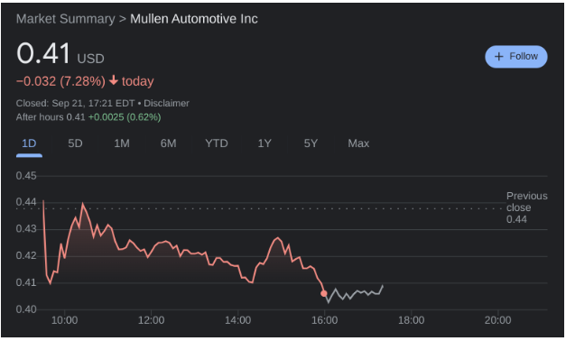Open the Disclaimer link
The width and height of the screenshot is (566, 341).
click(166, 103)
